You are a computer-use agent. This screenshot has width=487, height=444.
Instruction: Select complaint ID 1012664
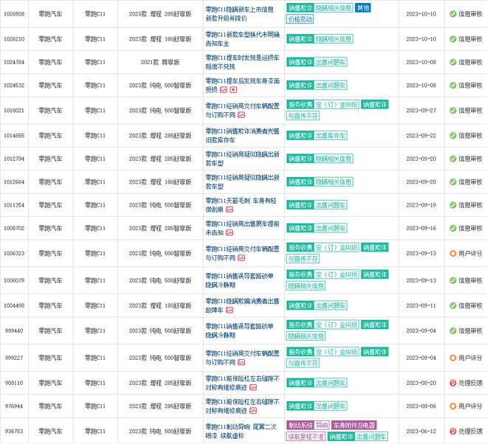[x=14, y=182]
